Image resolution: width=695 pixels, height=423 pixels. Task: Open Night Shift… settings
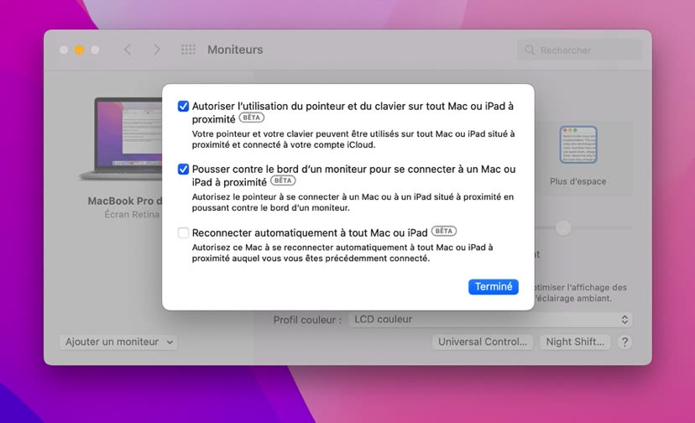[575, 342]
